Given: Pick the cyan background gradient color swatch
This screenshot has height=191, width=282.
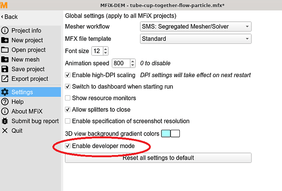Looking at the screenshot, I should pos(166,133).
